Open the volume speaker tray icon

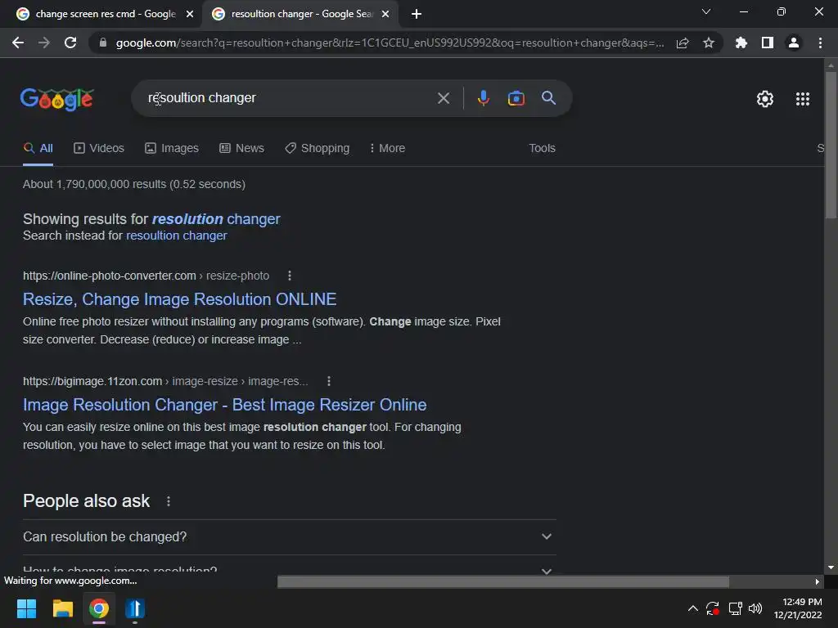(x=755, y=608)
